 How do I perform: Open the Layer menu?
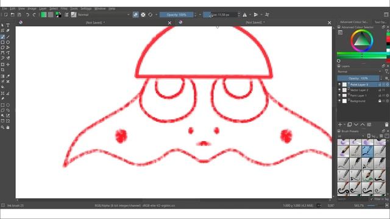43,9
